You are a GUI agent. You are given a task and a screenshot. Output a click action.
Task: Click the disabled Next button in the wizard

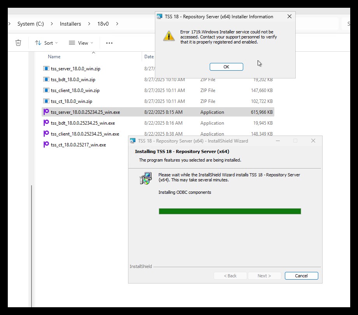264,275
